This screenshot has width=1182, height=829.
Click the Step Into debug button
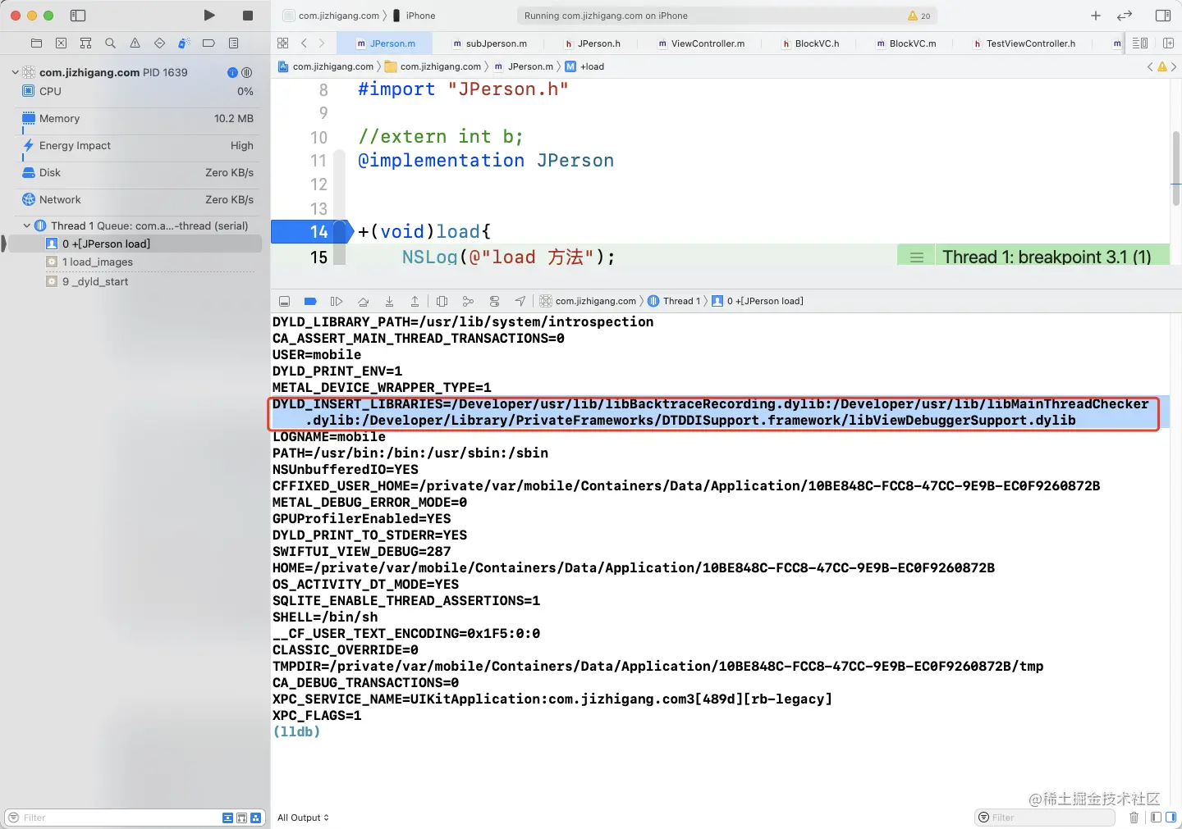389,301
